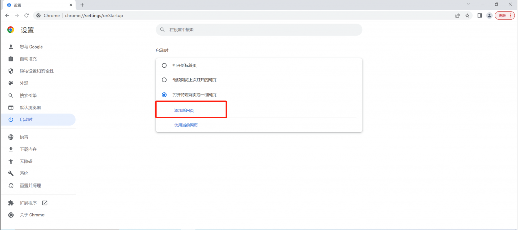Click the 自动填充 clipboard icon
518x230 pixels.
click(11, 59)
